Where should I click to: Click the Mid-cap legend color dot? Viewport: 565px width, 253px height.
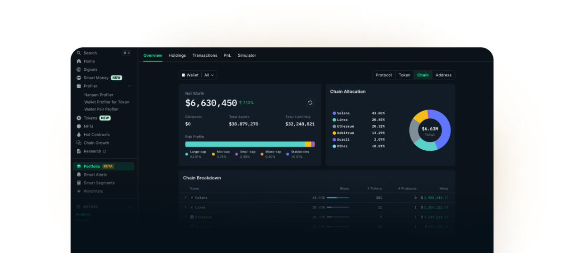coord(213,154)
